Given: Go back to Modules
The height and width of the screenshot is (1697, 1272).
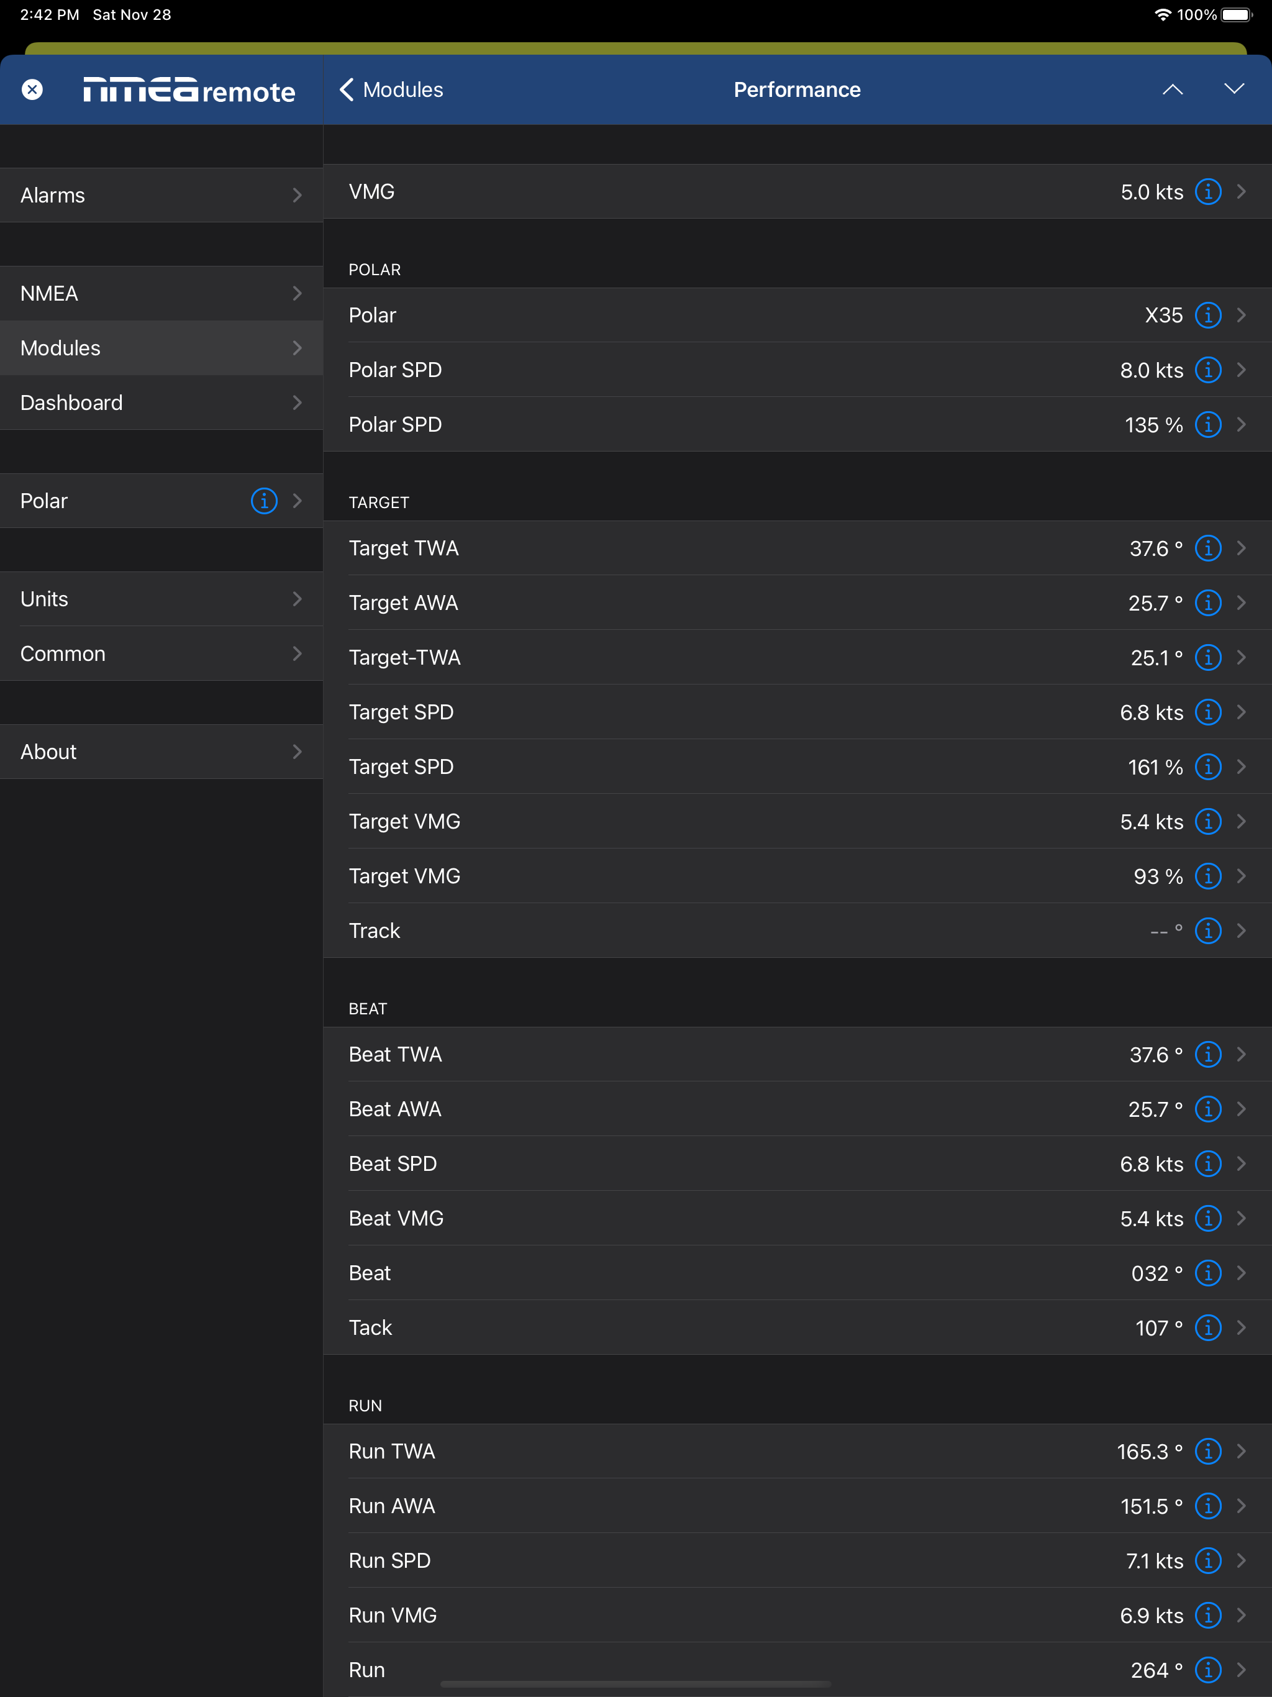Looking at the screenshot, I should [391, 90].
